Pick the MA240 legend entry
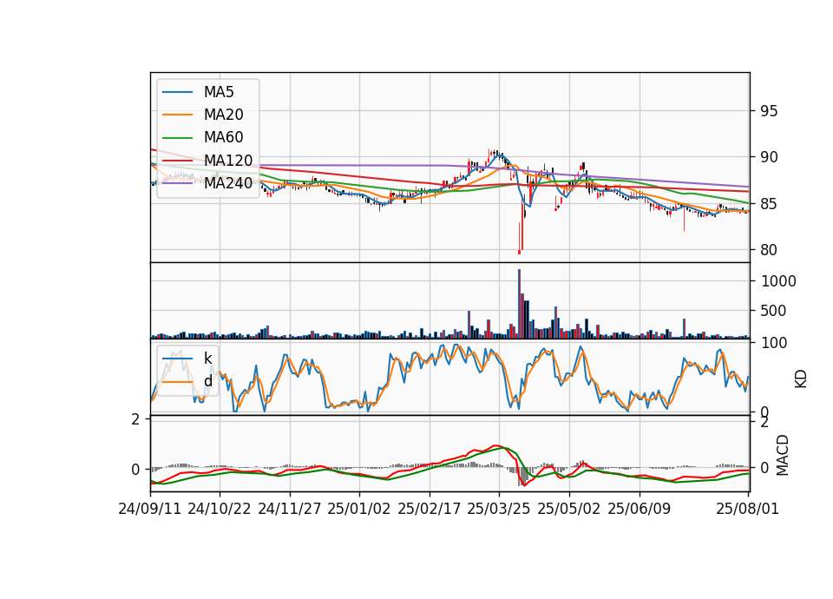 228,183
